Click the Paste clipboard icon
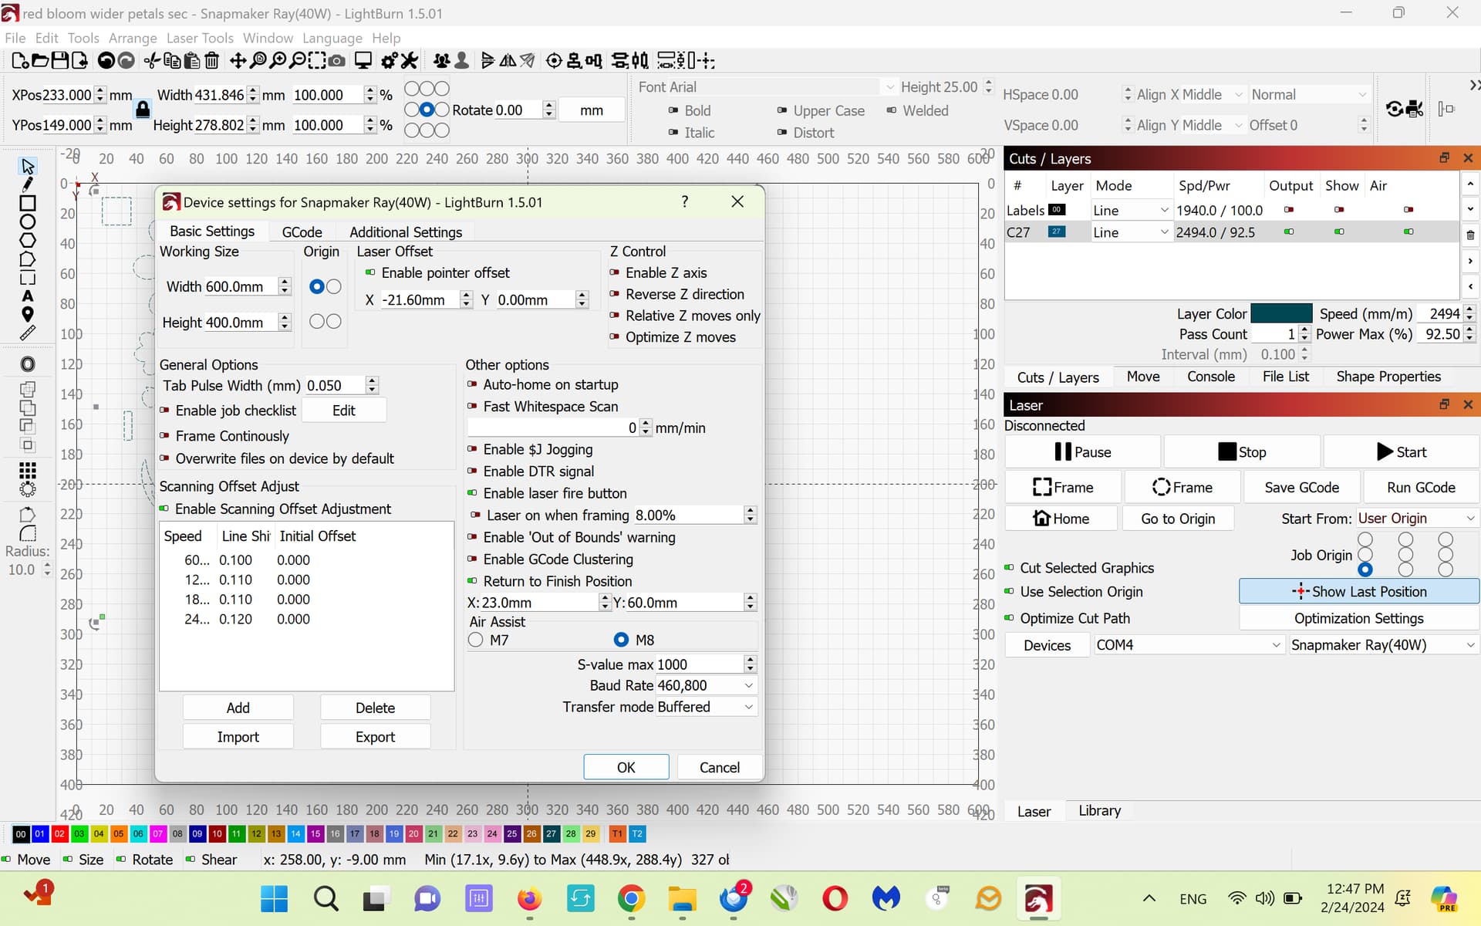Image resolution: width=1481 pixels, height=926 pixels. (x=192, y=60)
